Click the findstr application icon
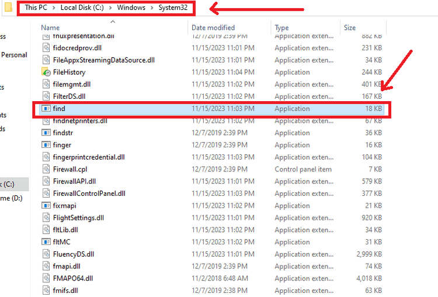Viewport: 438px width, 297px height. coord(47,133)
